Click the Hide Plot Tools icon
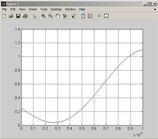158x139 pixels. coord(99,16)
